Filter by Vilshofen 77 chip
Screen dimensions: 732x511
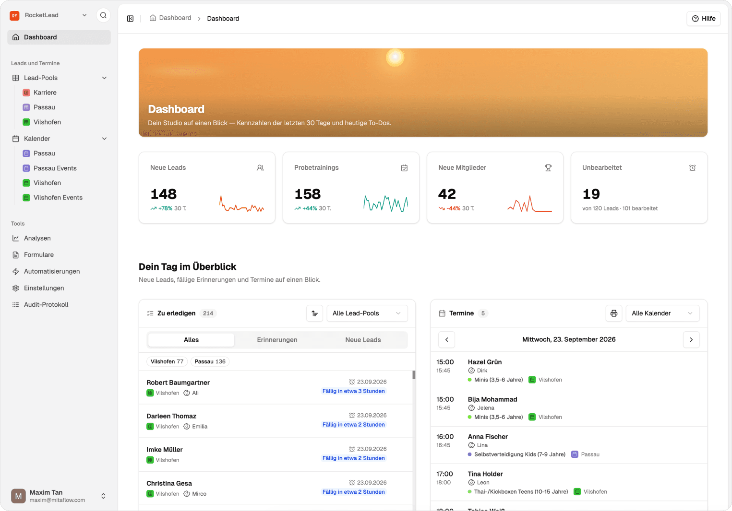tap(167, 362)
